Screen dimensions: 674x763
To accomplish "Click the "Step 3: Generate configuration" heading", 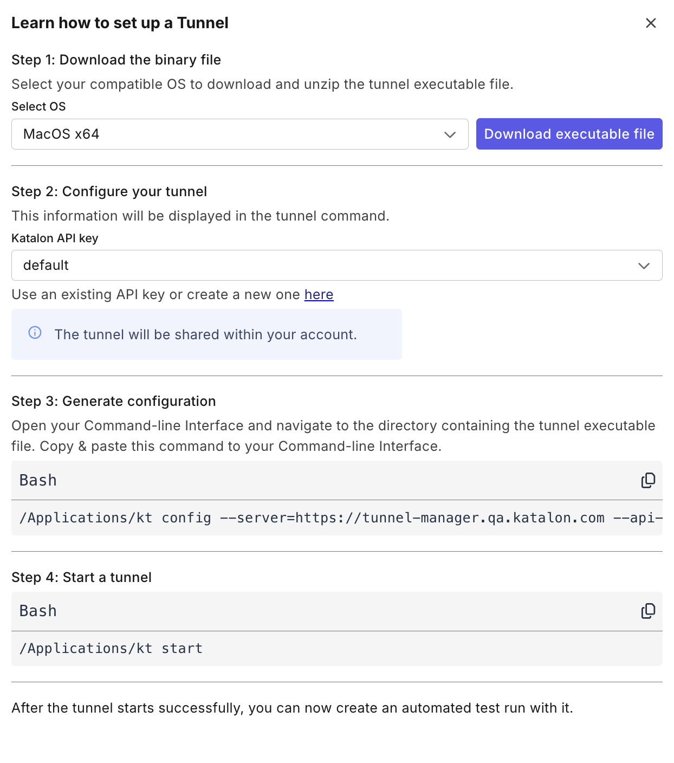I will coord(114,402).
